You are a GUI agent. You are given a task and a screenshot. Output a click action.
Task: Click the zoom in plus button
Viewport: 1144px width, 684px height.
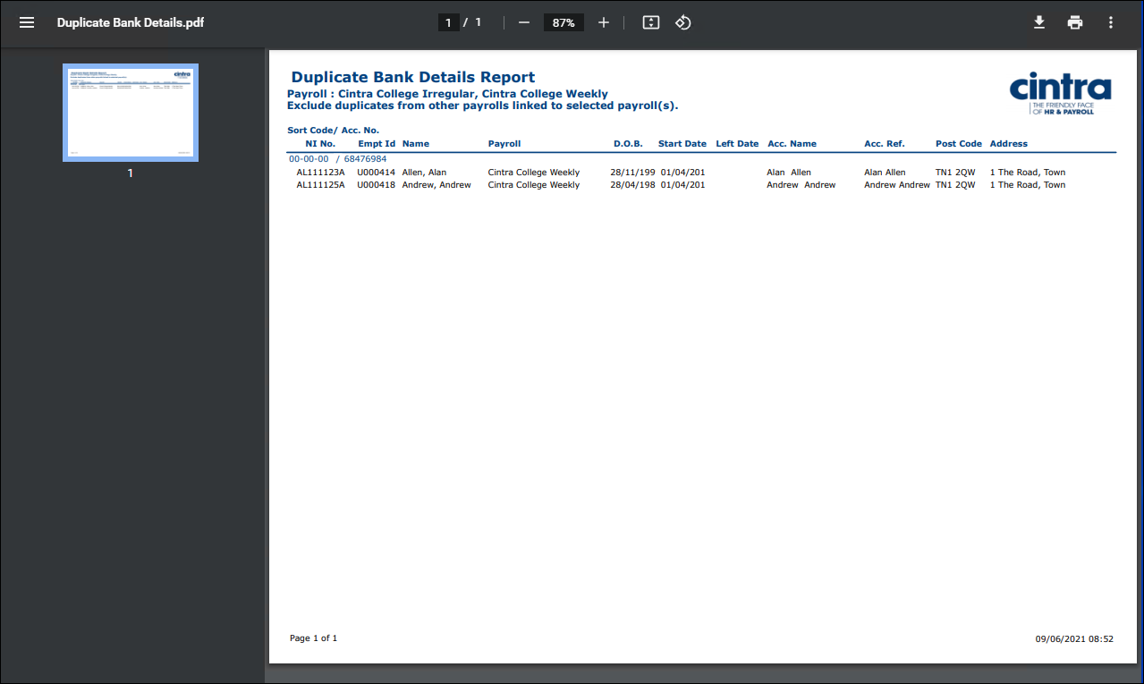604,22
